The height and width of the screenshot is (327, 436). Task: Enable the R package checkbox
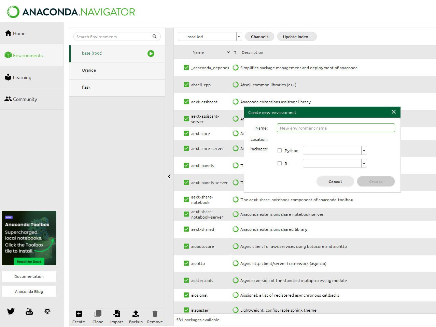tap(280, 163)
